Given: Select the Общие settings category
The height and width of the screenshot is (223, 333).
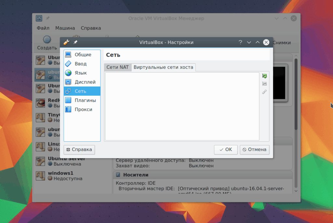Looking at the screenshot, I should (x=82, y=54).
